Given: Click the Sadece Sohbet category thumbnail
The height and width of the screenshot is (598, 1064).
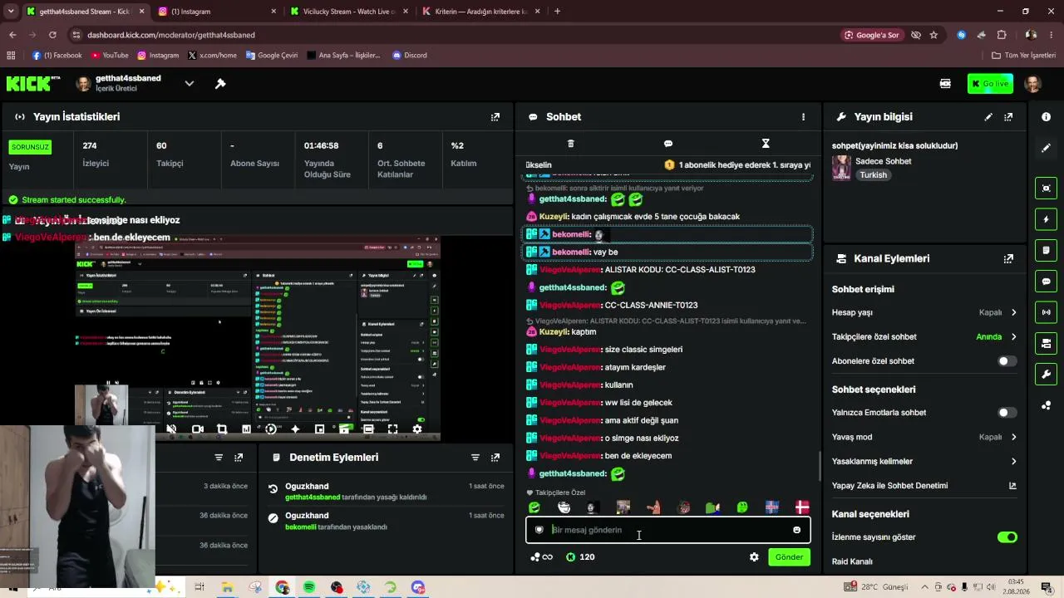Looking at the screenshot, I should (841, 168).
